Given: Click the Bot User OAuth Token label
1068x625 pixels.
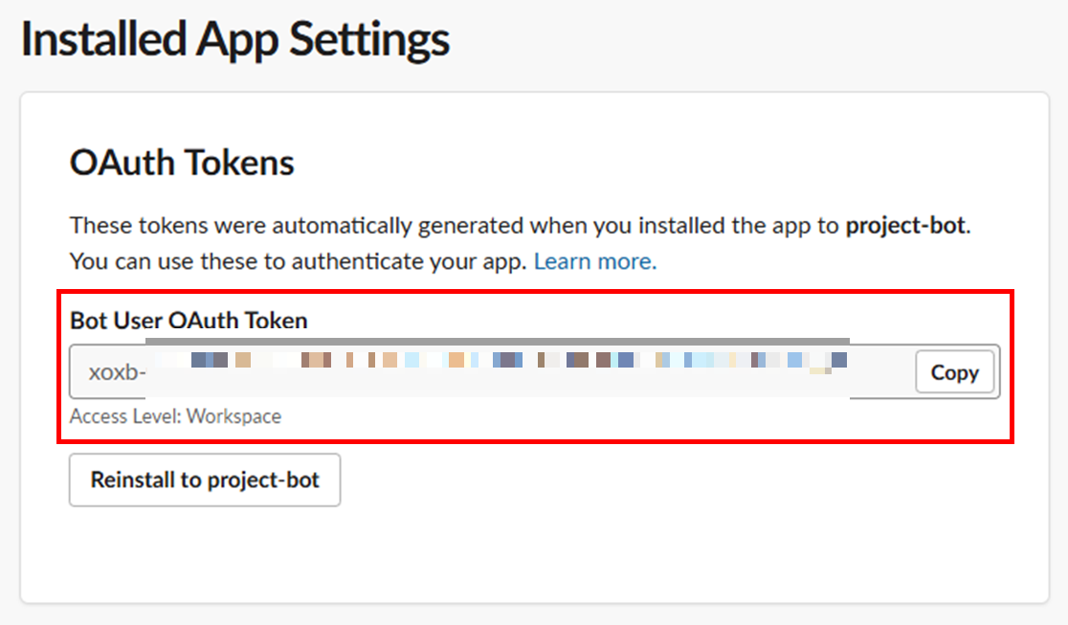Looking at the screenshot, I should tap(188, 321).
